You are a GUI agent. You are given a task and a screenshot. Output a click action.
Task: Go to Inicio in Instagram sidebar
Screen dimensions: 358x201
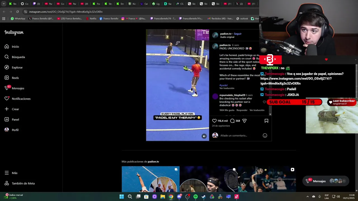[x=12, y=47]
